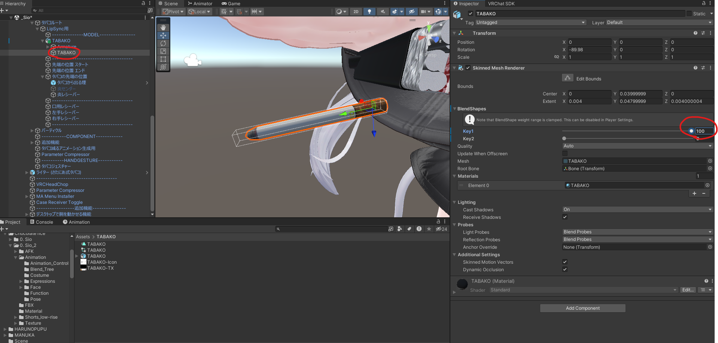Remove material slot with minus
Screen dimensions: 718x343
click(x=704, y=193)
